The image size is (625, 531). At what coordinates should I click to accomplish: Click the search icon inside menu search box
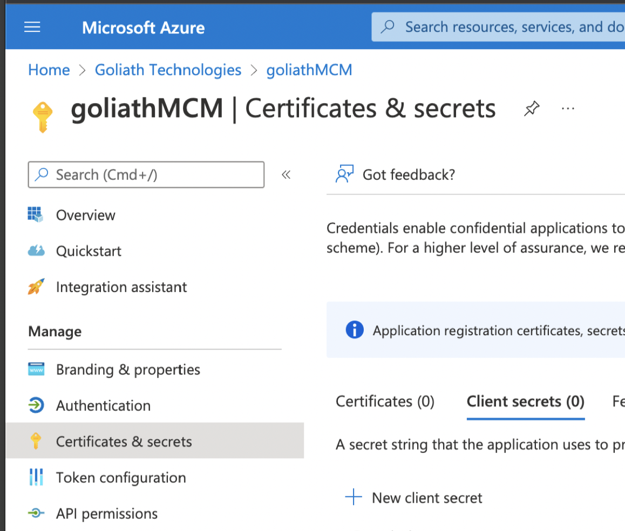click(42, 174)
